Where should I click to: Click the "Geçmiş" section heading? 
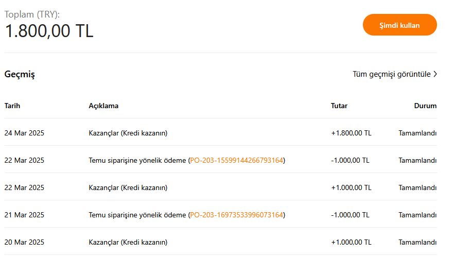[20, 74]
